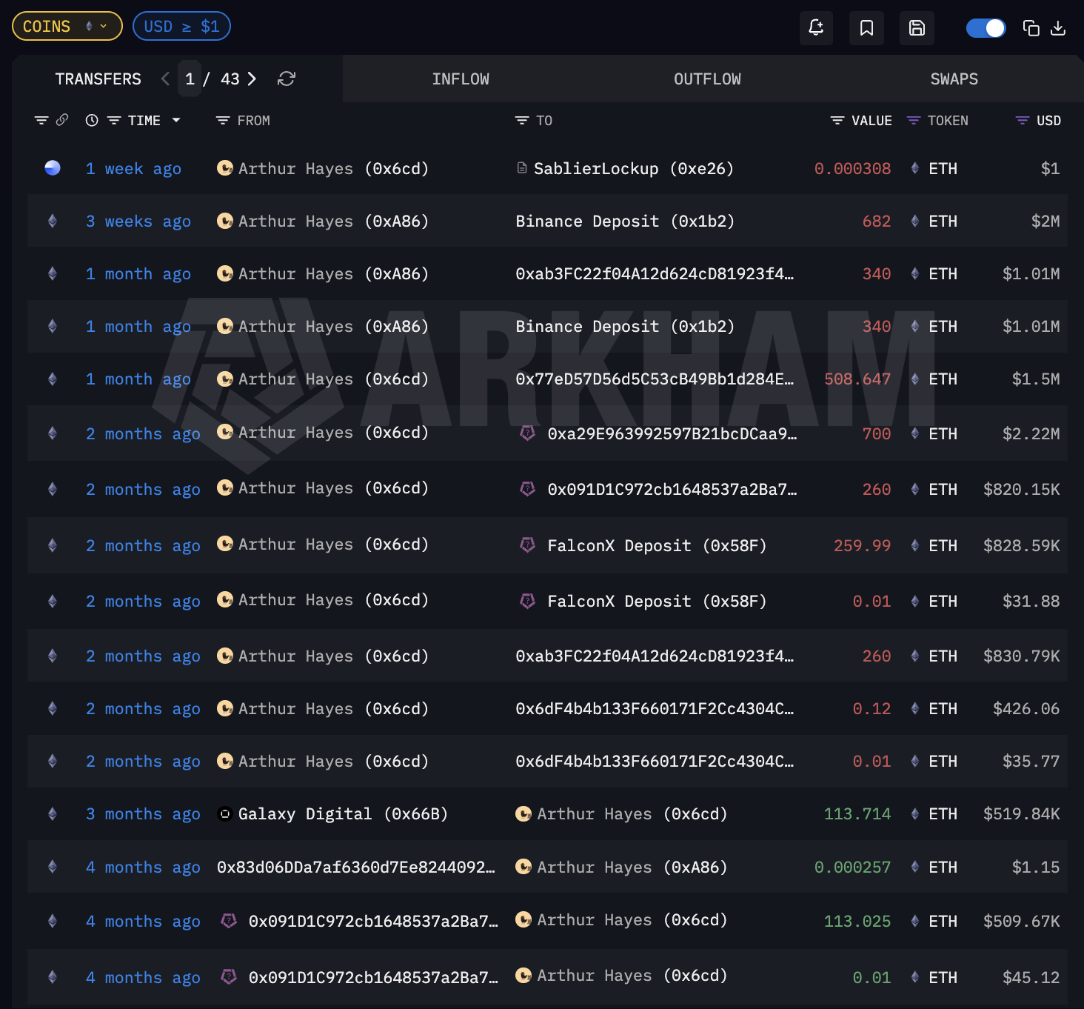
Task: Refresh the transfers list
Action: [287, 79]
